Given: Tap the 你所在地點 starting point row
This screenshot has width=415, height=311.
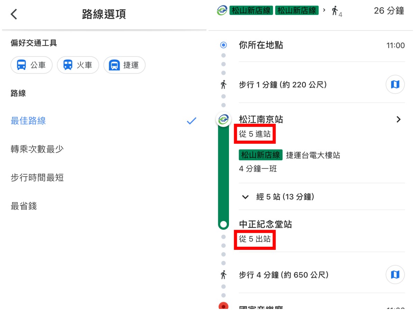Looking at the screenshot, I should pos(261,45).
